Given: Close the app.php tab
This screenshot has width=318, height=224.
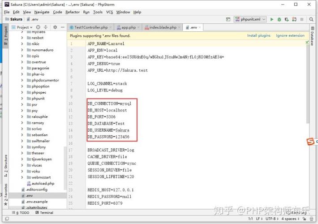Looking at the screenshot, I should coord(138,27).
